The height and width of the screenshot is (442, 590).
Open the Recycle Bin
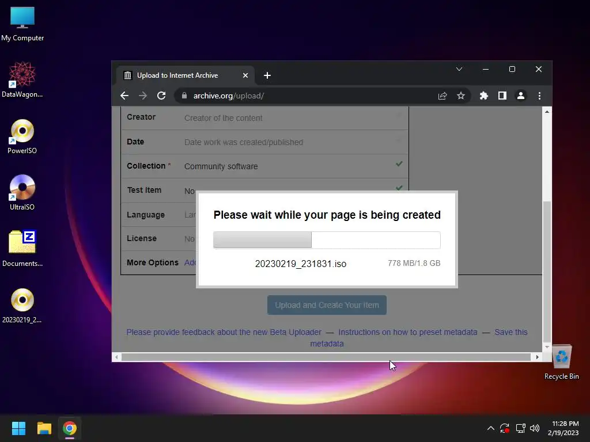[561, 363]
